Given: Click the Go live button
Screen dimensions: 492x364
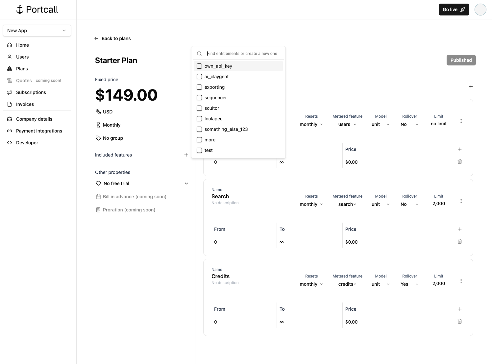Looking at the screenshot, I should pos(454,10).
